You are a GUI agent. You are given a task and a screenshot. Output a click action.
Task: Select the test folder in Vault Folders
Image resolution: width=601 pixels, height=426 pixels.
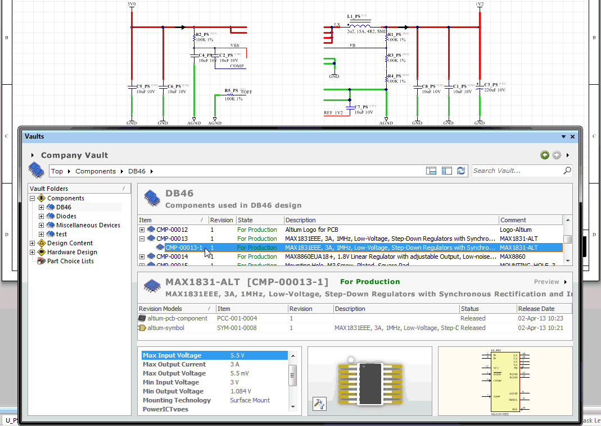(x=61, y=234)
